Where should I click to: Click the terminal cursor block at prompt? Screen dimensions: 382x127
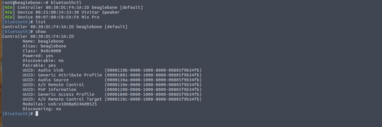click(x=37, y=114)
